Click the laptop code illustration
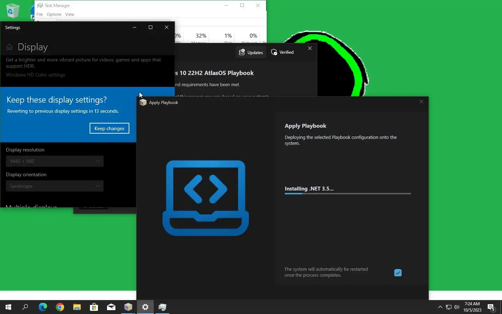The width and height of the screenshot is (502, 314). tap(206, 198)
